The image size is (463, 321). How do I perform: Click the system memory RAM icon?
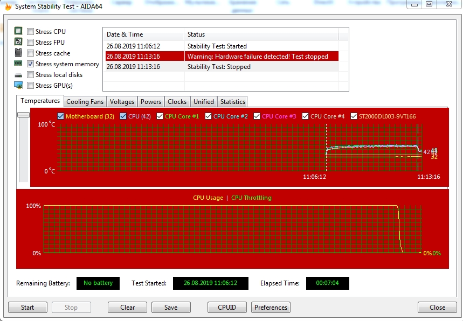[18, 63]
